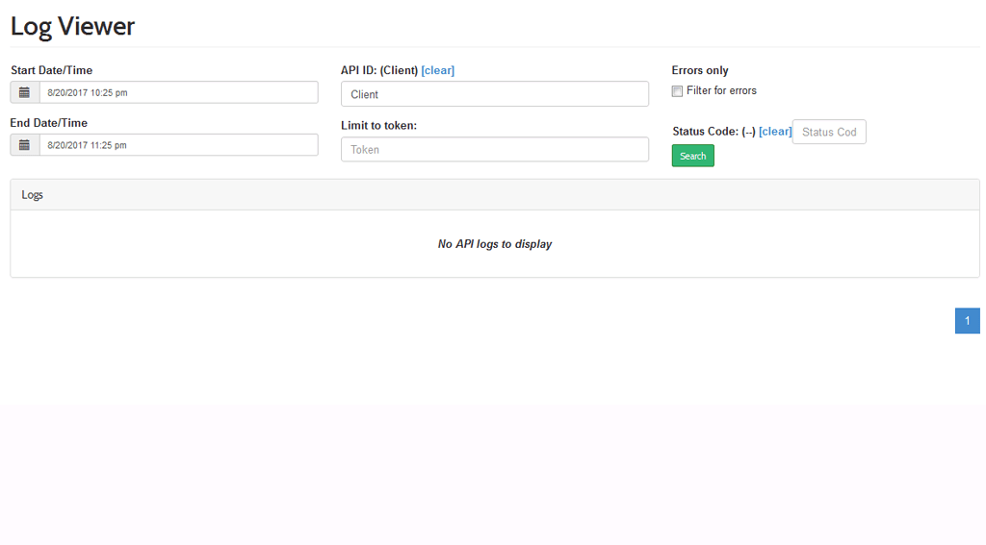Click the Start Date/Time text field
986x545 pixels.
click(x=178, y=92)
